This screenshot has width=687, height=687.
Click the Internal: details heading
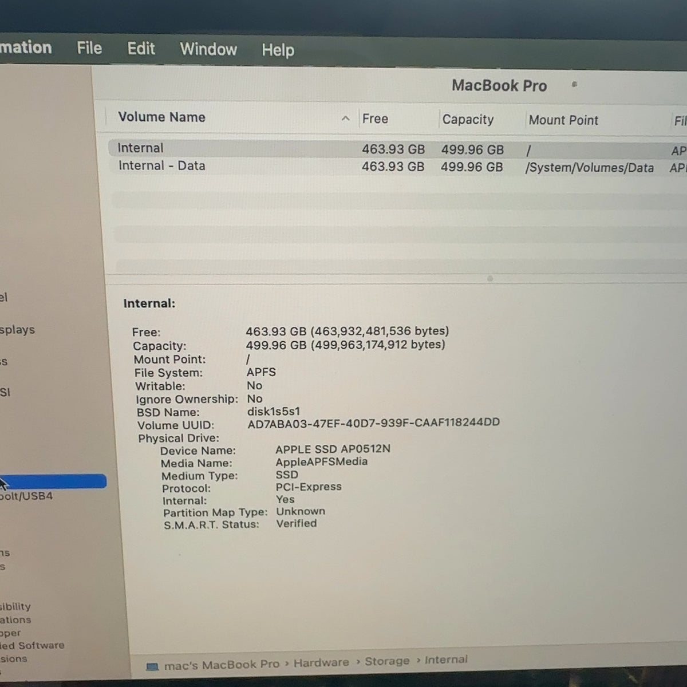(x=149, y=303)
